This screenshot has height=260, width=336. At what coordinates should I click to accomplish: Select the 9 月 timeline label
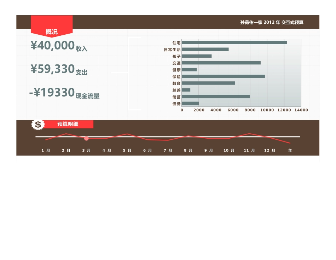coord(209,150)
